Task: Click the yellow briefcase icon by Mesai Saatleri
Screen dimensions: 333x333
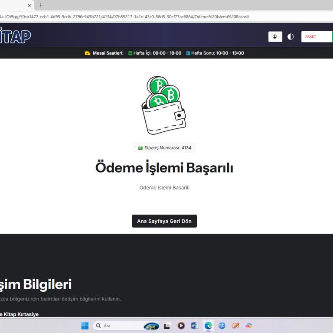Action: (88, 53)
